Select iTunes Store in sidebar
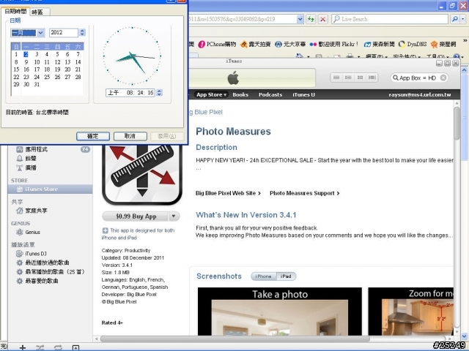 click(x=51, y=189)
